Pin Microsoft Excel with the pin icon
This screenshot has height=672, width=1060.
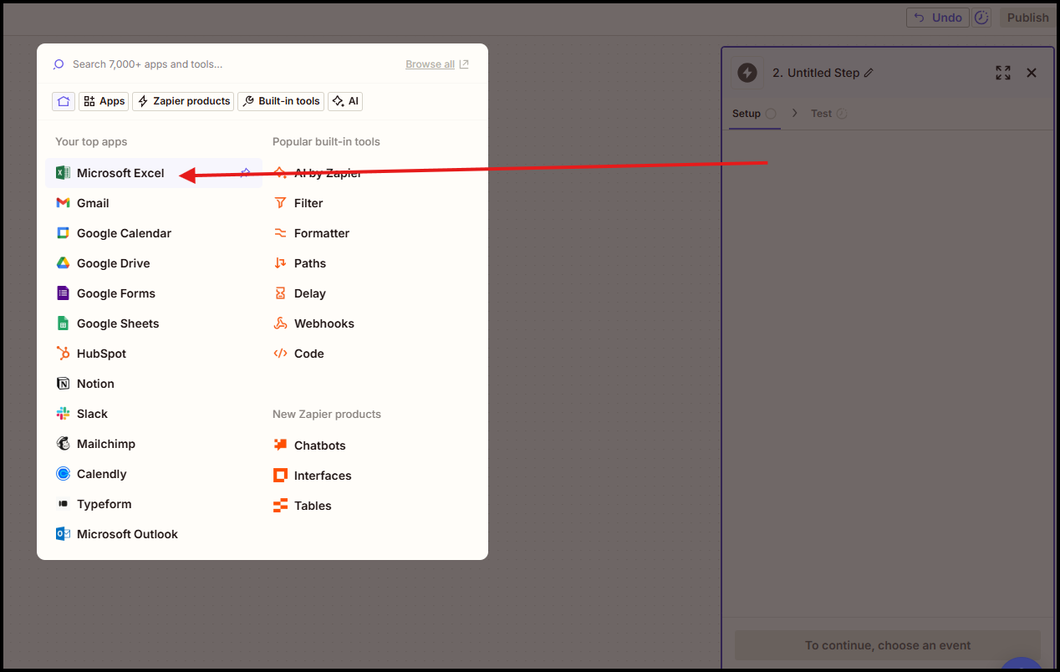point(245,173)
